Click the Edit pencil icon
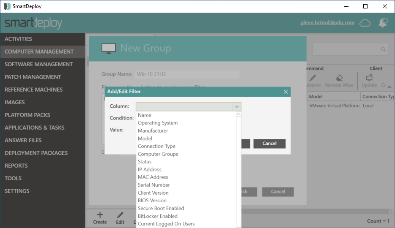The width and height of the screenshot is (395, 228). click(x=120, y=215)
